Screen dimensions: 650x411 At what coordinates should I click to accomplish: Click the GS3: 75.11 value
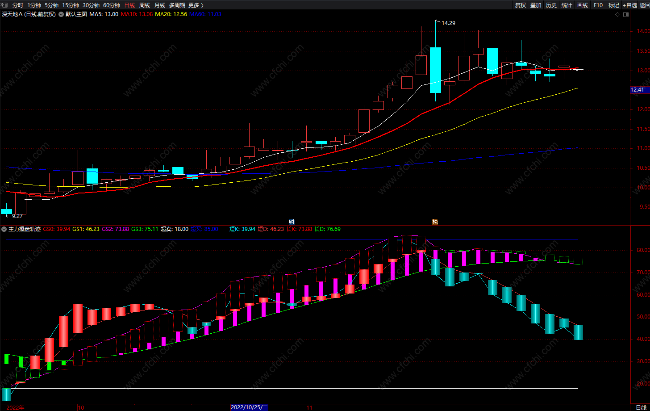pyautogui.click(x=145, y=229)
